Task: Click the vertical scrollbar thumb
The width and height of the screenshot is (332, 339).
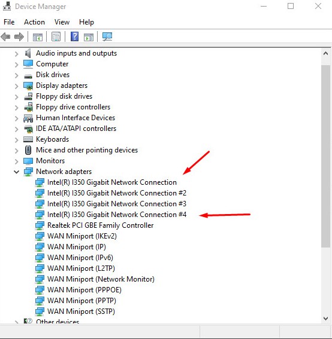Action: click(325, 156)
